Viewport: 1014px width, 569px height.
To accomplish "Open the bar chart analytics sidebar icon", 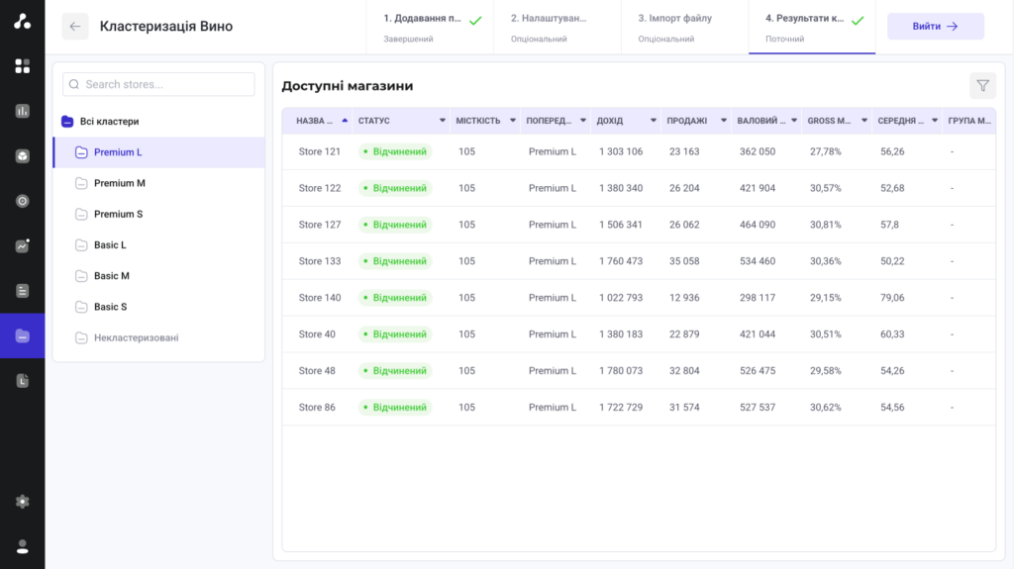I will pyautogui.click(x=22, y=111).
